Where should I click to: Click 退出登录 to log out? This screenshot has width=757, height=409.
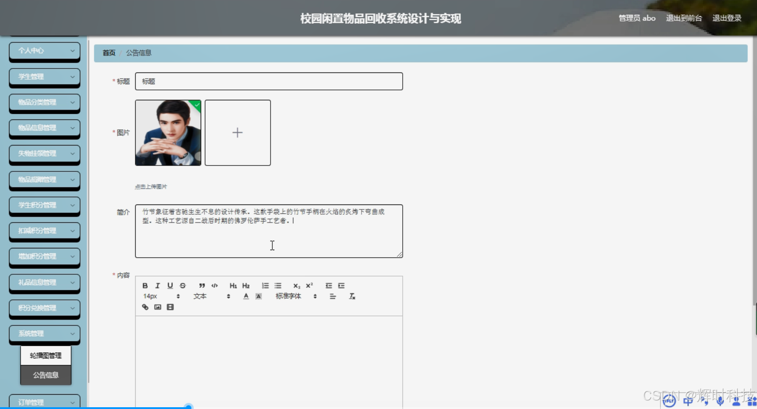pyautogui.click(x=727, y=18)
